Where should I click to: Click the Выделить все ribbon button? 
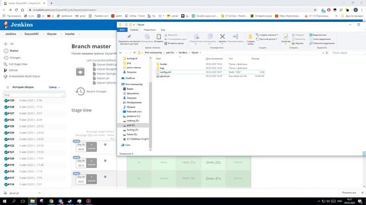point(318,35)
